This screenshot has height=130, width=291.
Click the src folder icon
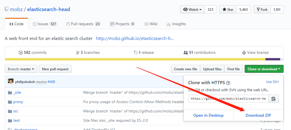coord(10,111)
